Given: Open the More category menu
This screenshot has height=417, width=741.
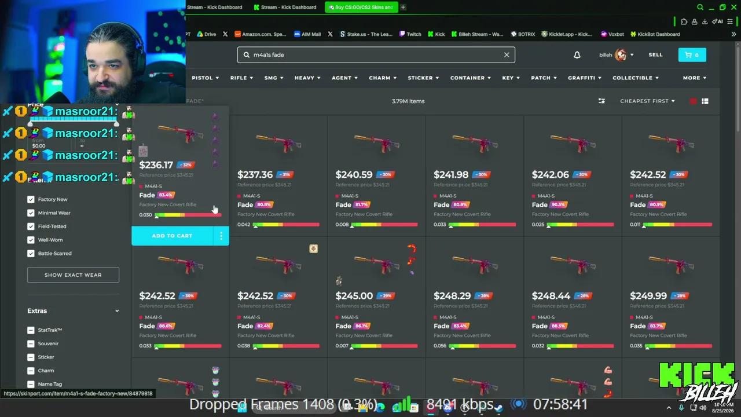Looking at the screenshot, I should 695,78.
